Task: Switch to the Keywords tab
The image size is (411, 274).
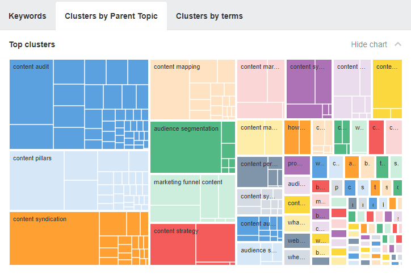Action: [x=27, y=16]
